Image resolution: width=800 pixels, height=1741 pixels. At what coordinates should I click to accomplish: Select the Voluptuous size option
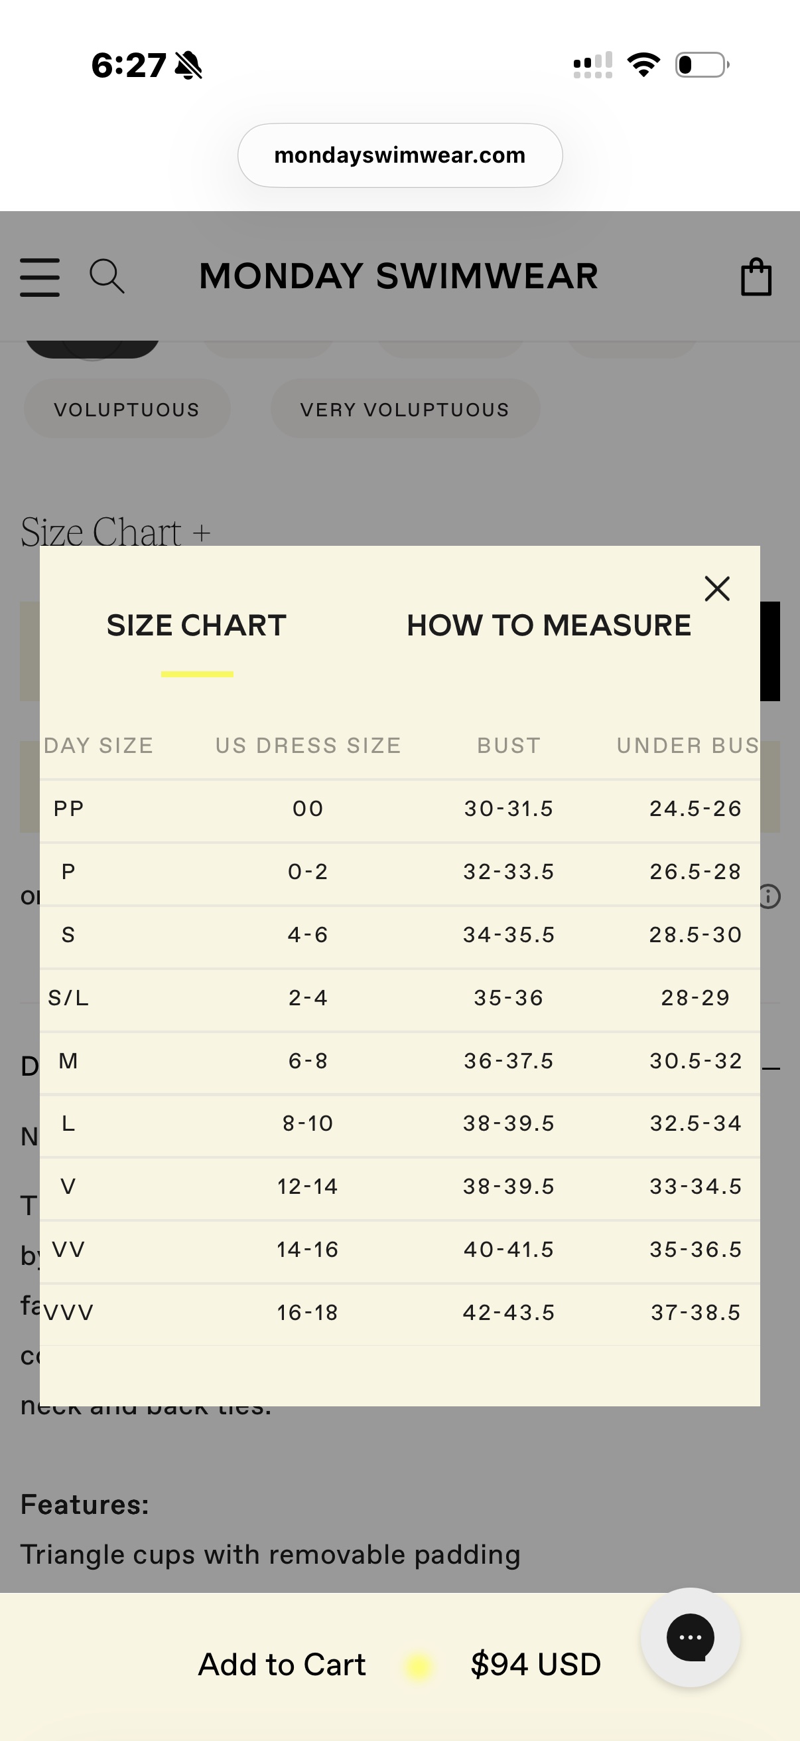[x=127, y=409]
